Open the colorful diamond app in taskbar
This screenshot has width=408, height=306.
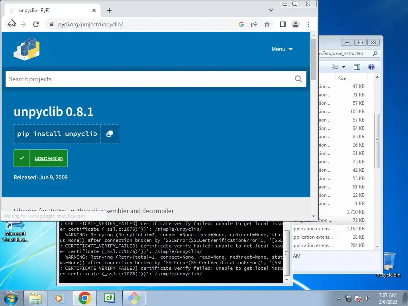click(134, 298)
